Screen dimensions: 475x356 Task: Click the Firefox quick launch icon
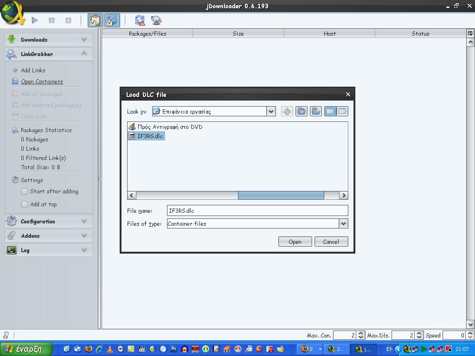click(89, 349)
